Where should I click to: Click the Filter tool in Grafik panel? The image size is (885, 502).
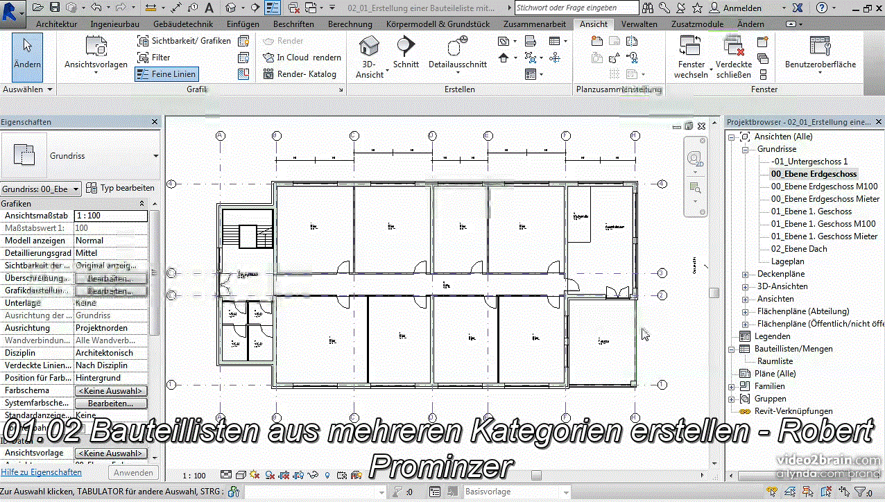pyautogui.click(x=154, y=58)
